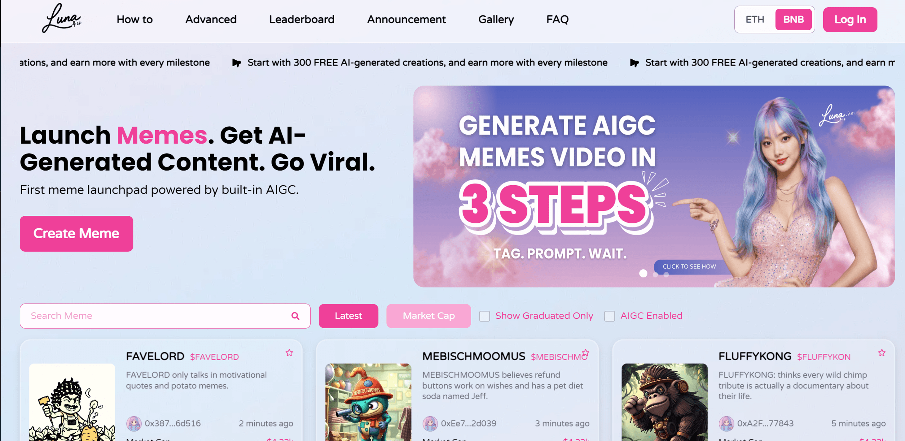Switch network to ETH
The image size is (905, 441).
point(755,19)
